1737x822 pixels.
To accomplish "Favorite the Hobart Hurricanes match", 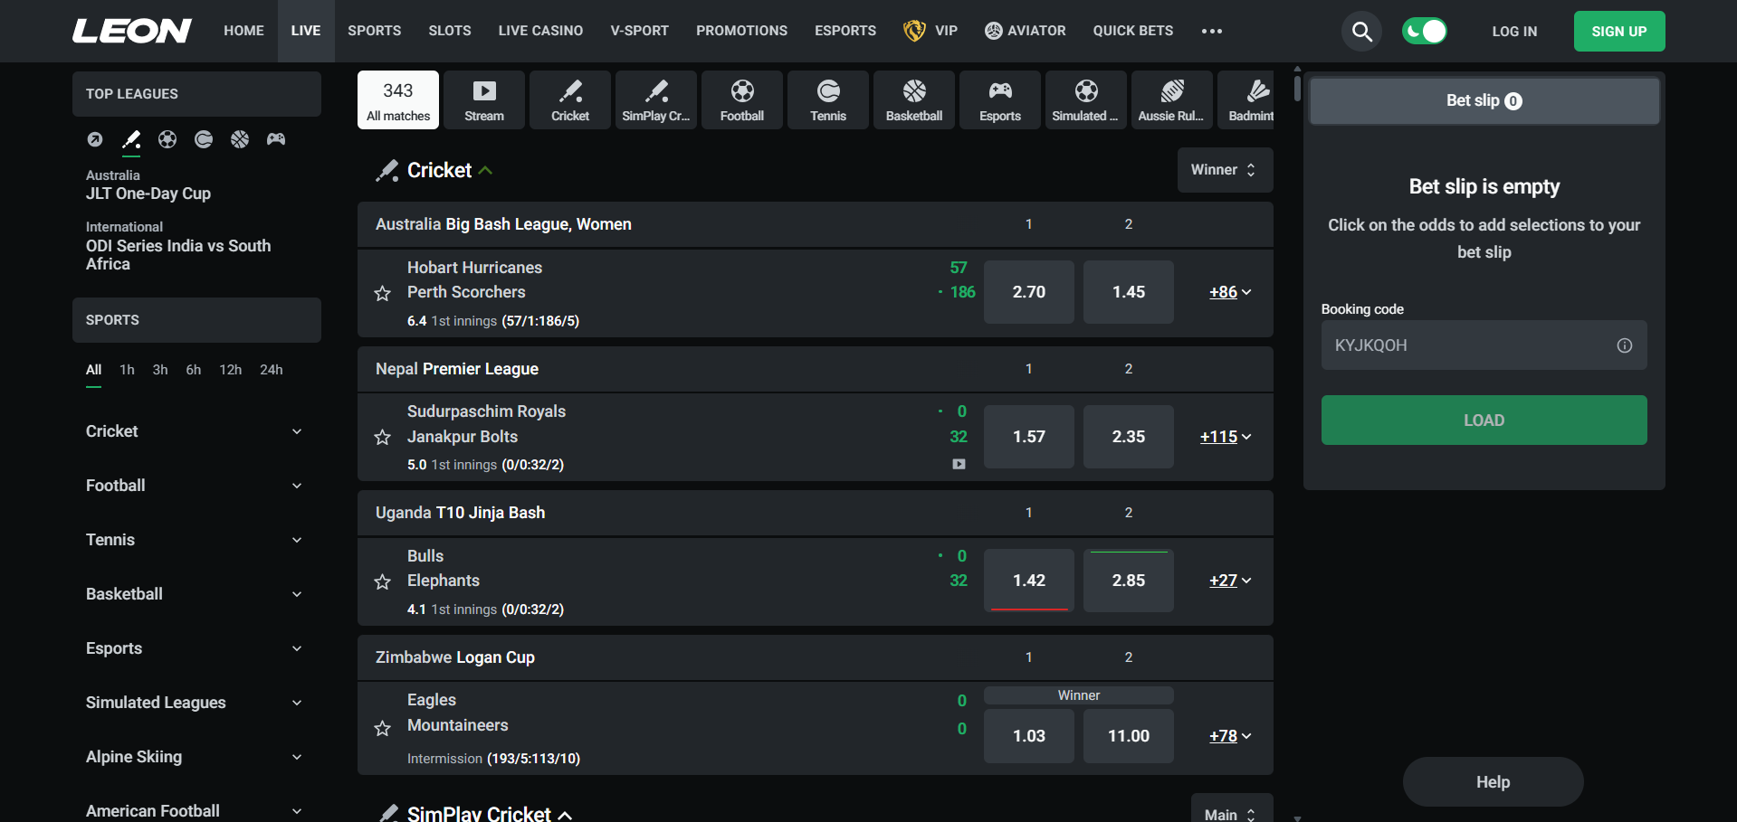I will click(x=382, y=292).
